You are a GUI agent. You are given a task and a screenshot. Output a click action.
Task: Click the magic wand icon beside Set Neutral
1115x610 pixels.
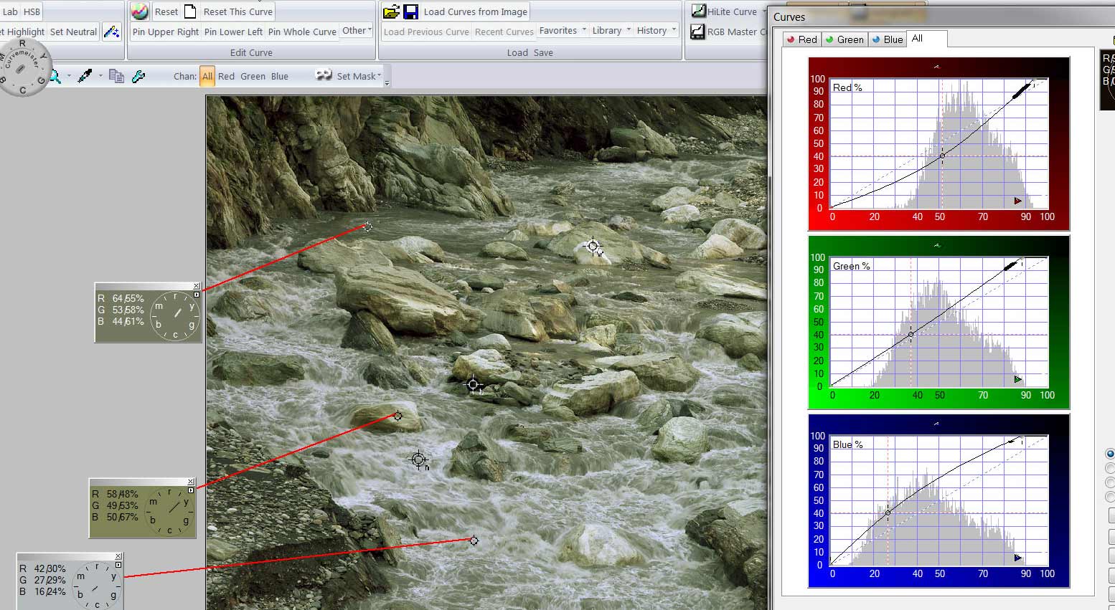pos(111,32)
